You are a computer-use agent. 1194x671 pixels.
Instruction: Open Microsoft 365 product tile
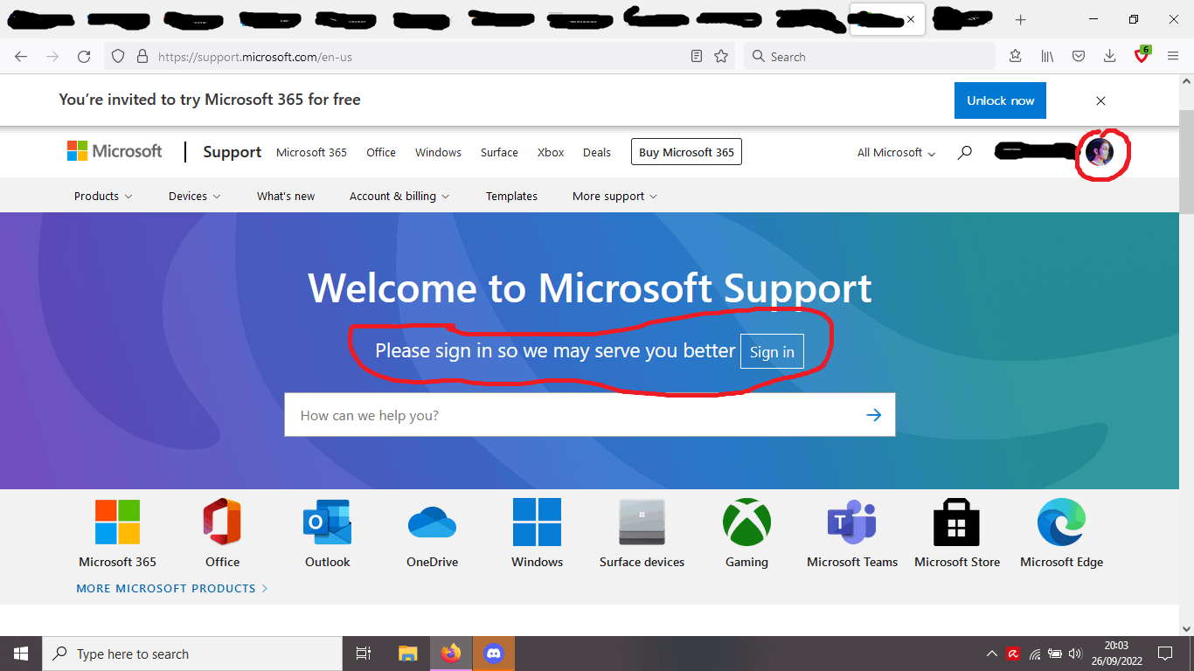117,533
